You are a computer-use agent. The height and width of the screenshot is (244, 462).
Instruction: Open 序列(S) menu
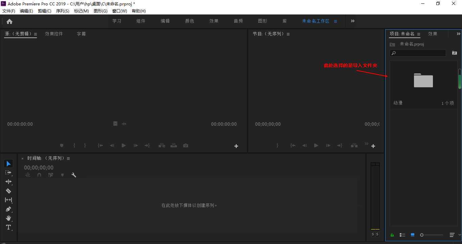pyautogui.click(x=63, y=11)
